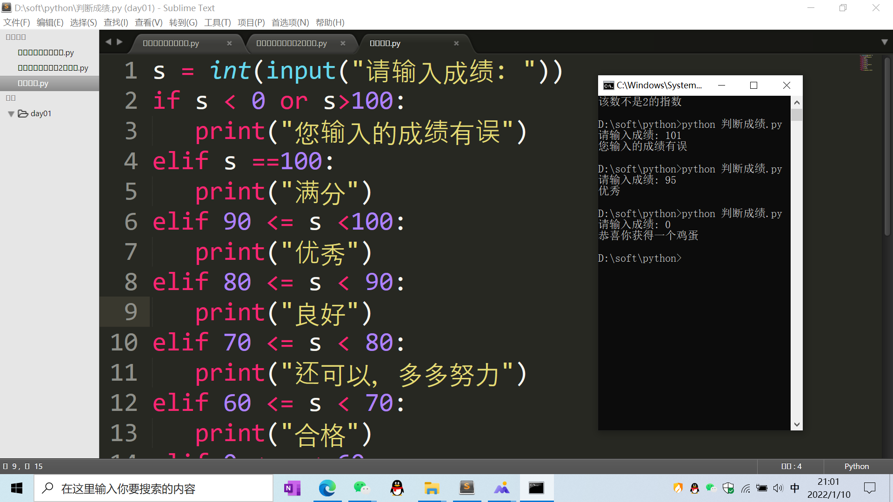Click the next tab arrow in tab bar

click(120, 42)
